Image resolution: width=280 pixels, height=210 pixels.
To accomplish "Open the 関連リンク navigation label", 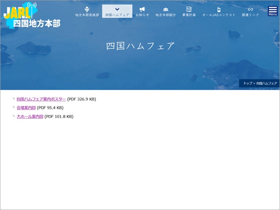I will click(x=250, y=15).
